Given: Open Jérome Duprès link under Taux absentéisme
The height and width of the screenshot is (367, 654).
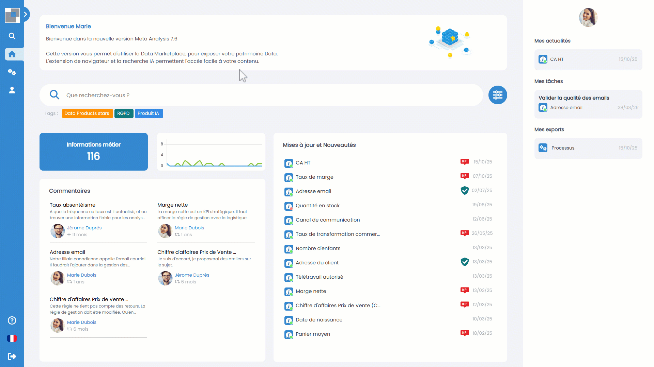Looking at the screenshot, I should (x=84, y=228).
